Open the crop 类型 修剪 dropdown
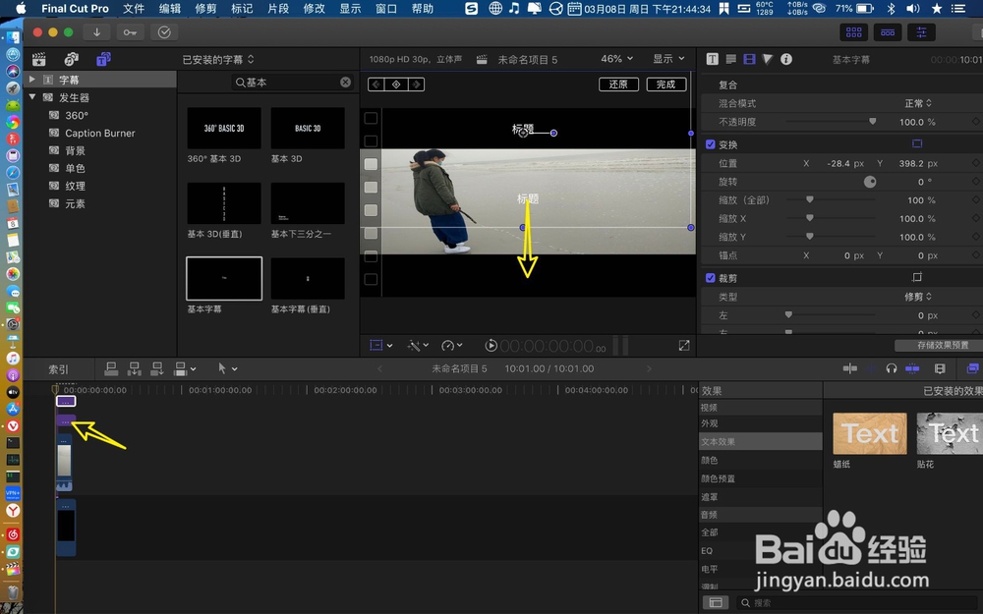Image resolution: width=983 pixels, height=614 pixels. [918, 297]
